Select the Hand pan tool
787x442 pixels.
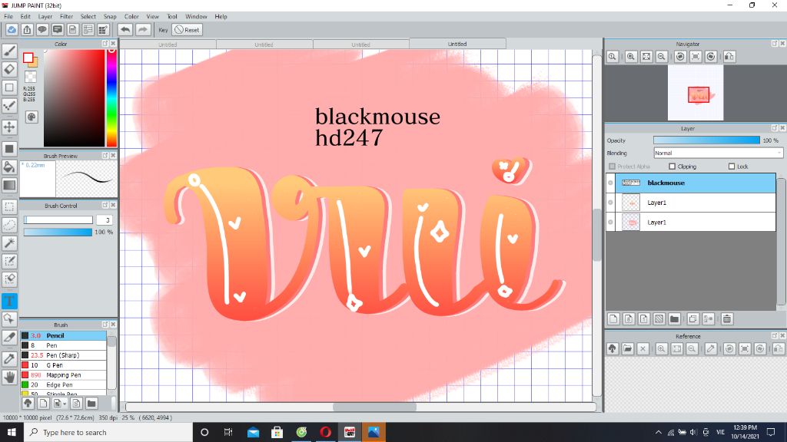(9, 377)
